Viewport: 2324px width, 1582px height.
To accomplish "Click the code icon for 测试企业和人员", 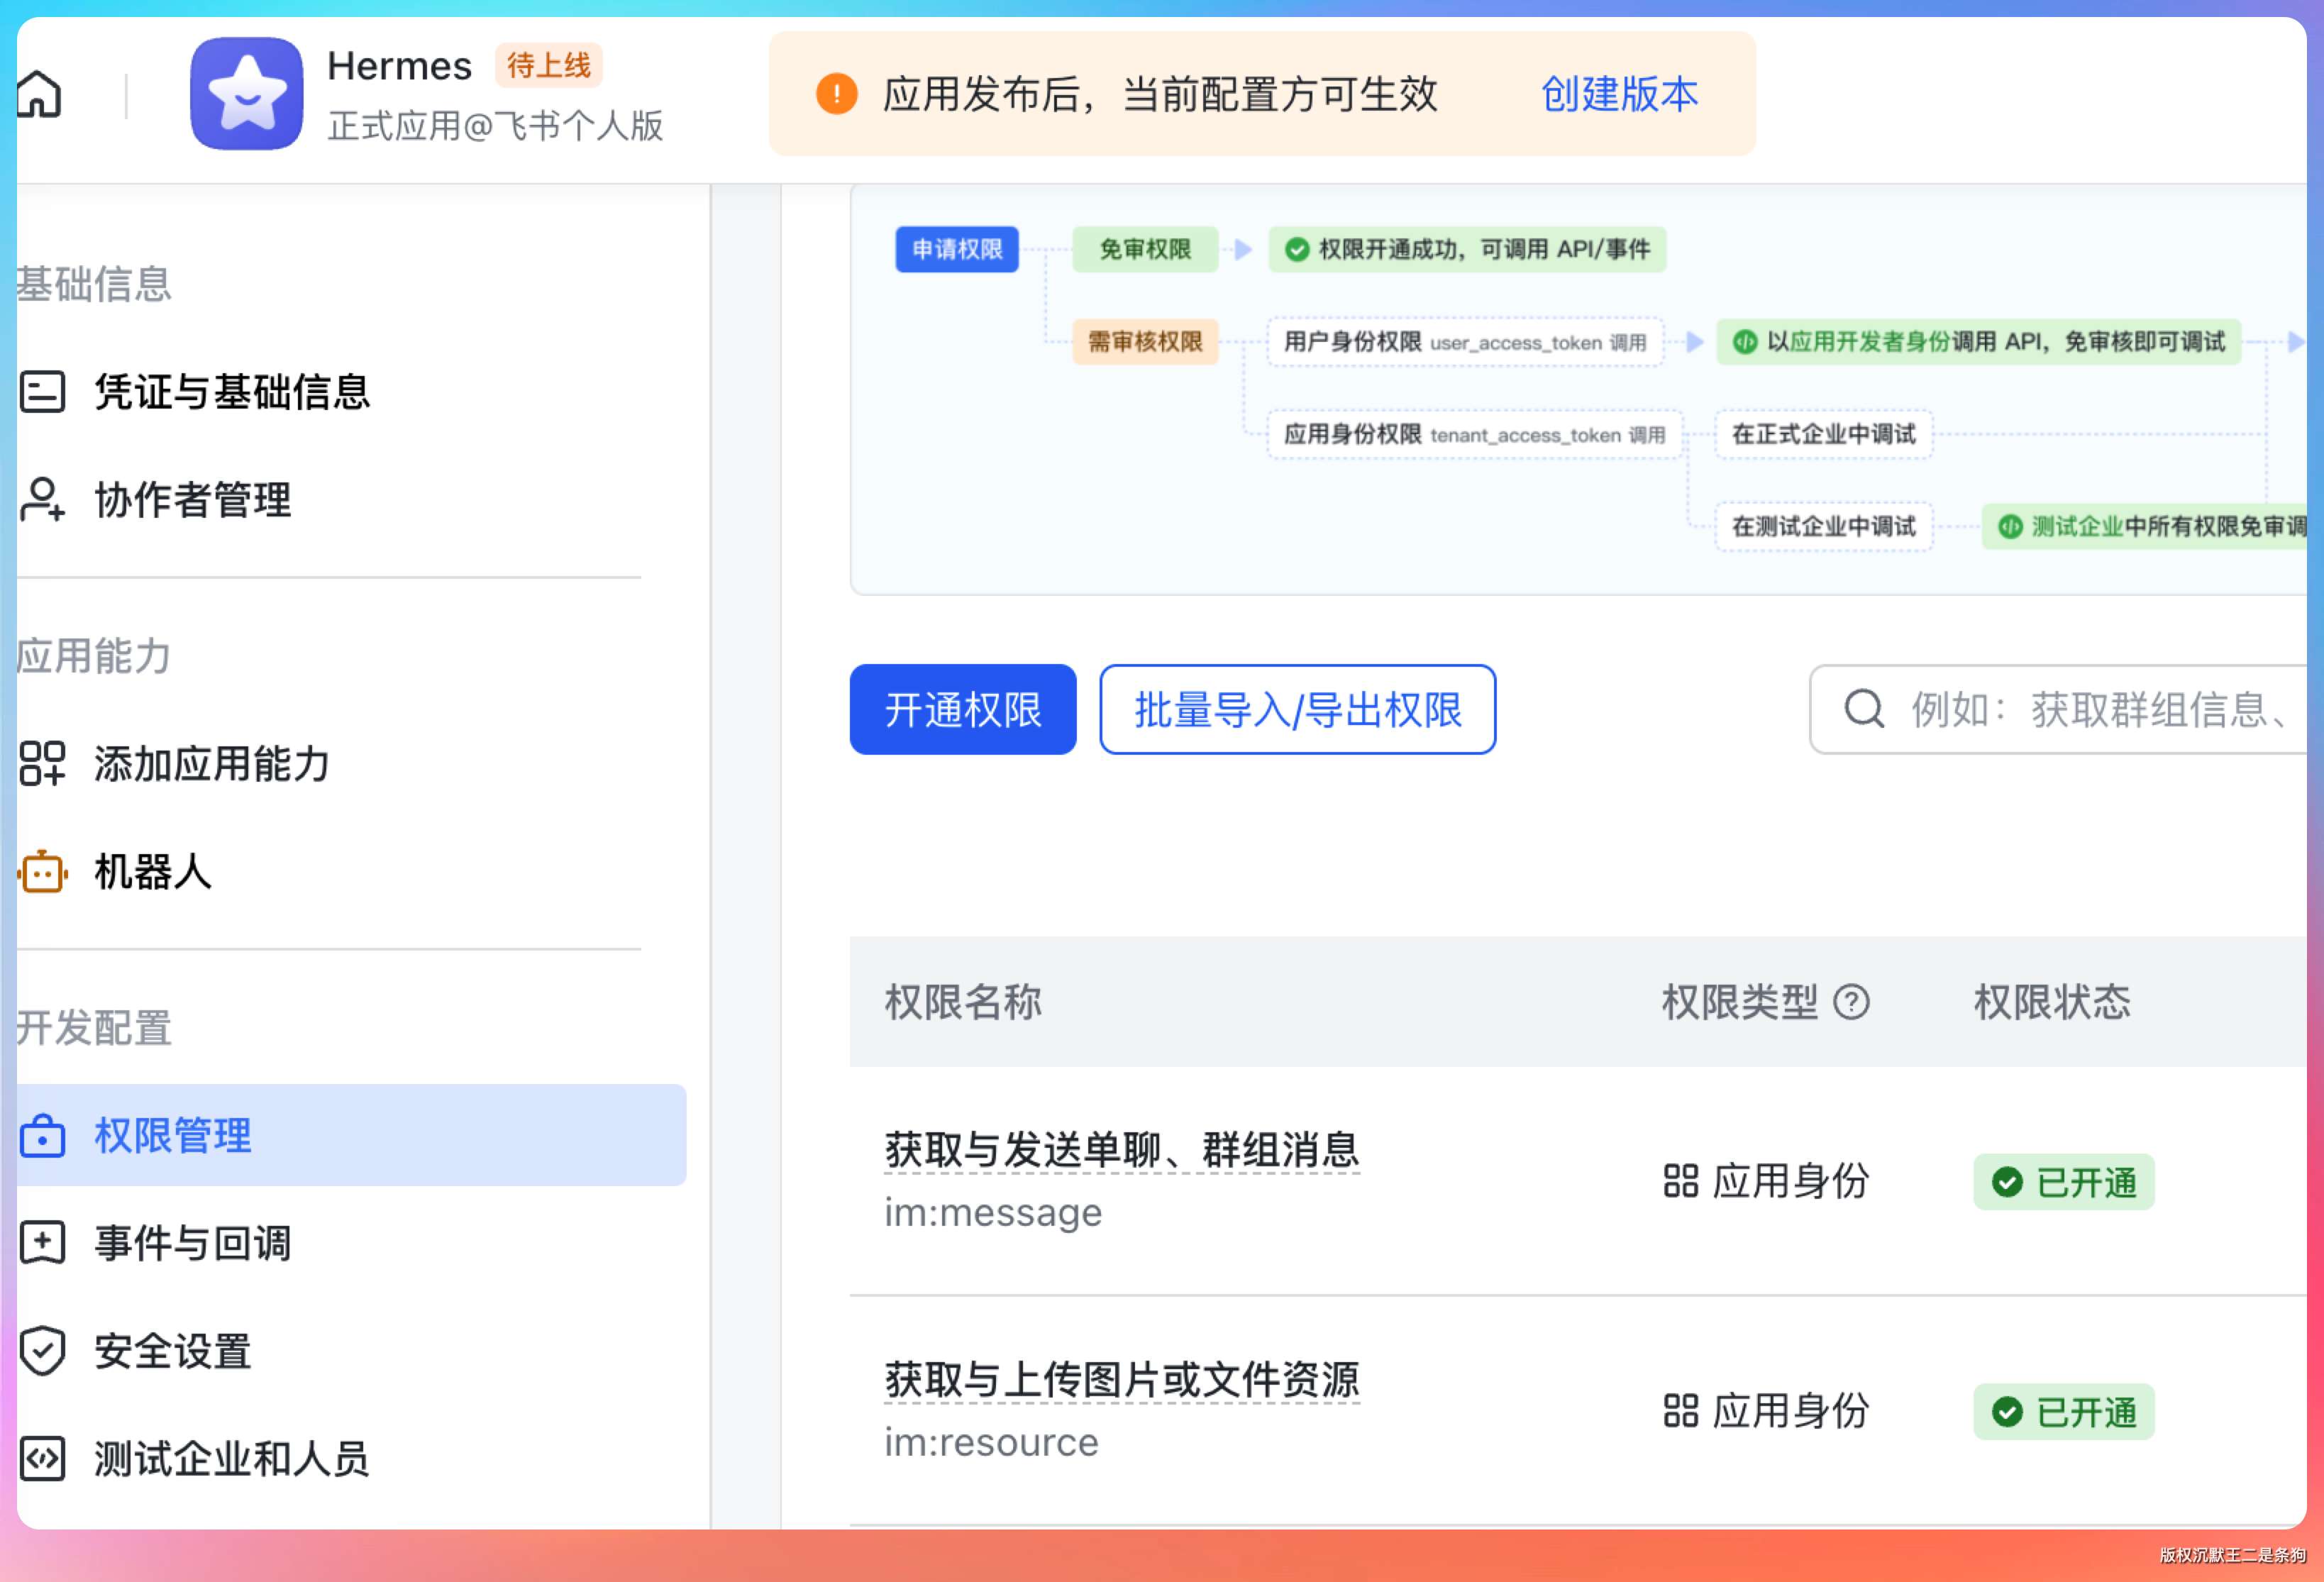I will [x=42, y=1459].
